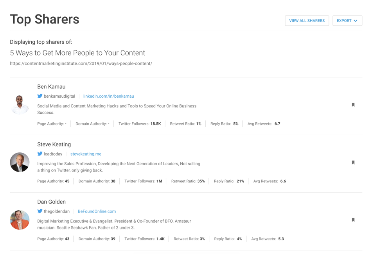Click View All Sharers button
Viewport: 381px width, 254px height.
[307, 21]
